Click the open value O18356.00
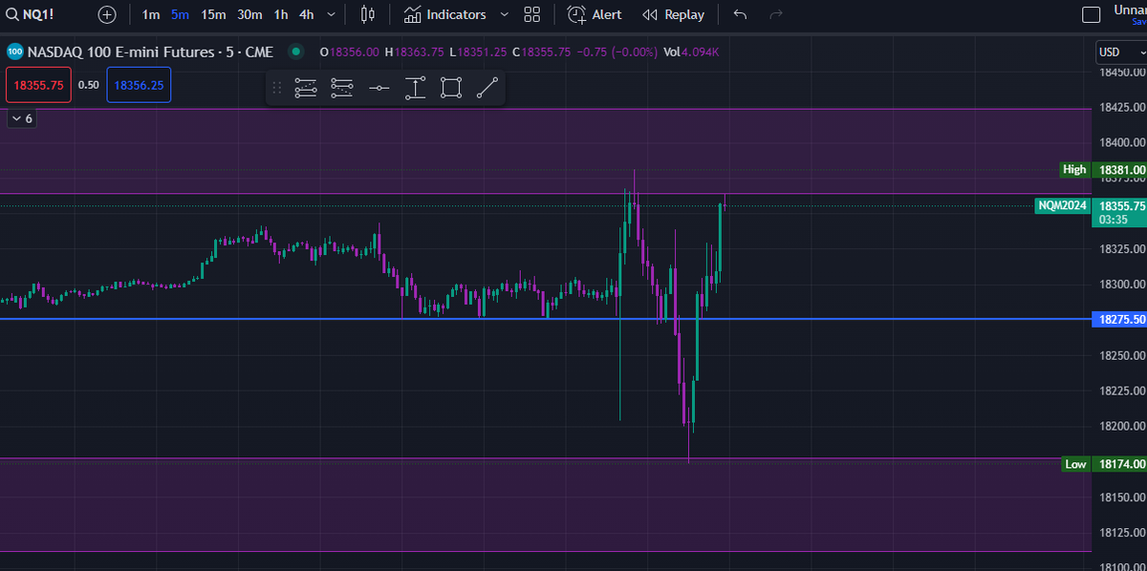 click(x=349, y=52)
